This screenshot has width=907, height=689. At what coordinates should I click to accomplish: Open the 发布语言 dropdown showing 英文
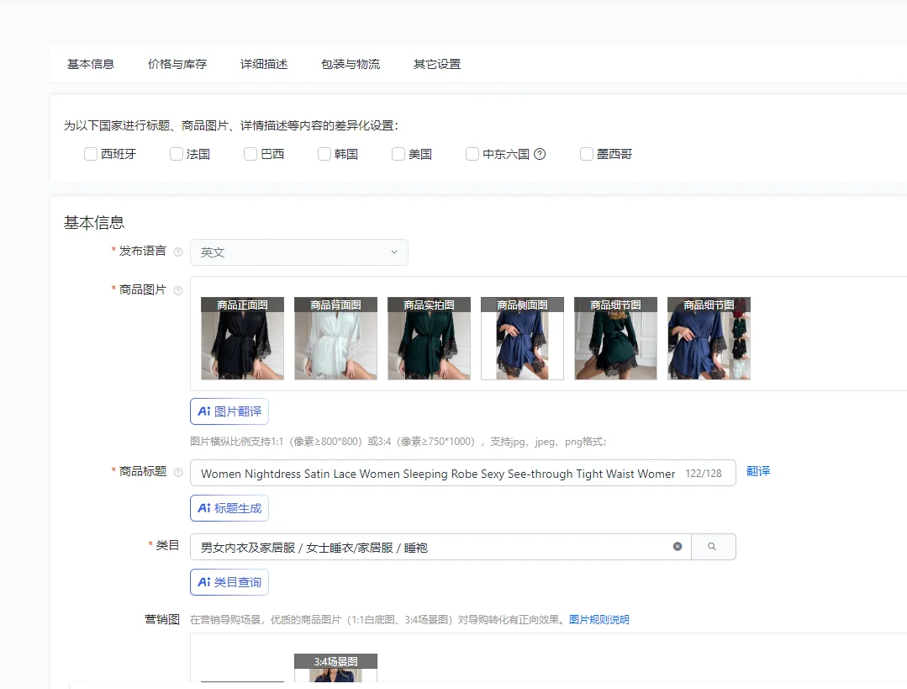click(298, 252)
